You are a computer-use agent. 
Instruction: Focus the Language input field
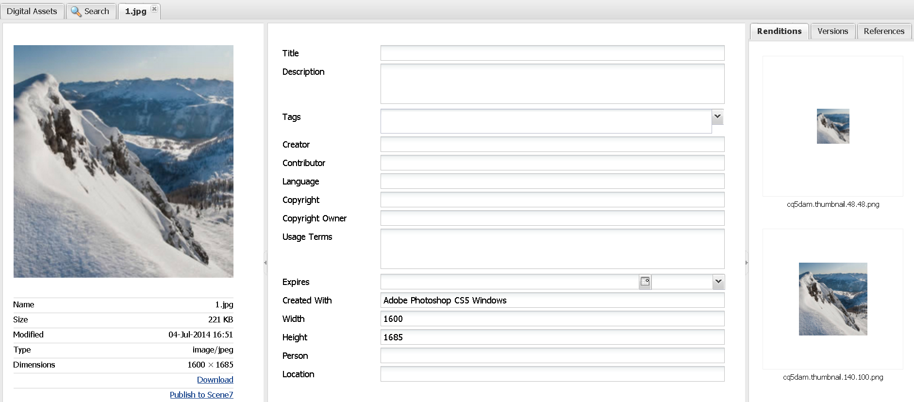pyautogui.click(x=552, y=181)
